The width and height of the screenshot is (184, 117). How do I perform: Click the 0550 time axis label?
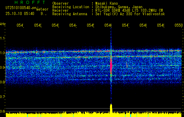179,25
